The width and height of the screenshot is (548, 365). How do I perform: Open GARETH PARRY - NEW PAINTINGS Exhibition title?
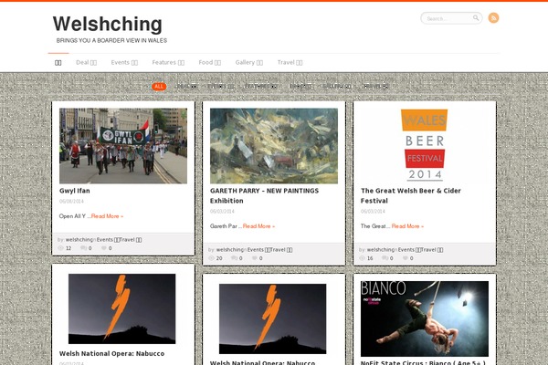point(264,195)
